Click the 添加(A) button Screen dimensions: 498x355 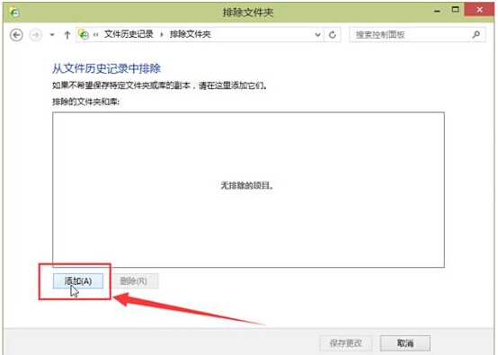(78, 281)
